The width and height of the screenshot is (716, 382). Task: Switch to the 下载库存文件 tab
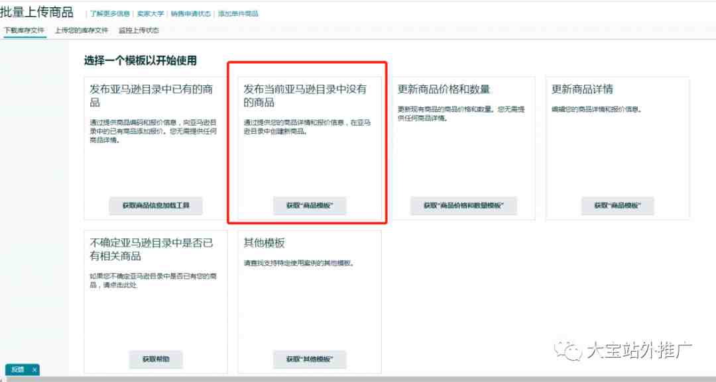coord(25,30)
